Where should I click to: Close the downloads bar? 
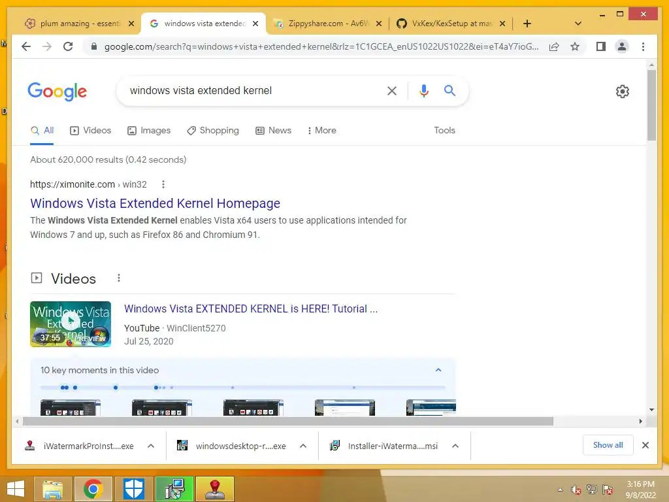point(645,445)
